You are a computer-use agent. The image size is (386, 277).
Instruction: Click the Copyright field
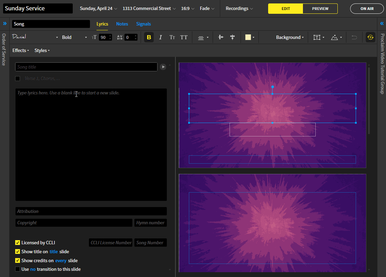[74, 223]
